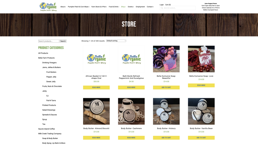
Task: Open the Body Butter- Vanilla Bean image
Action: coord(201,111)
